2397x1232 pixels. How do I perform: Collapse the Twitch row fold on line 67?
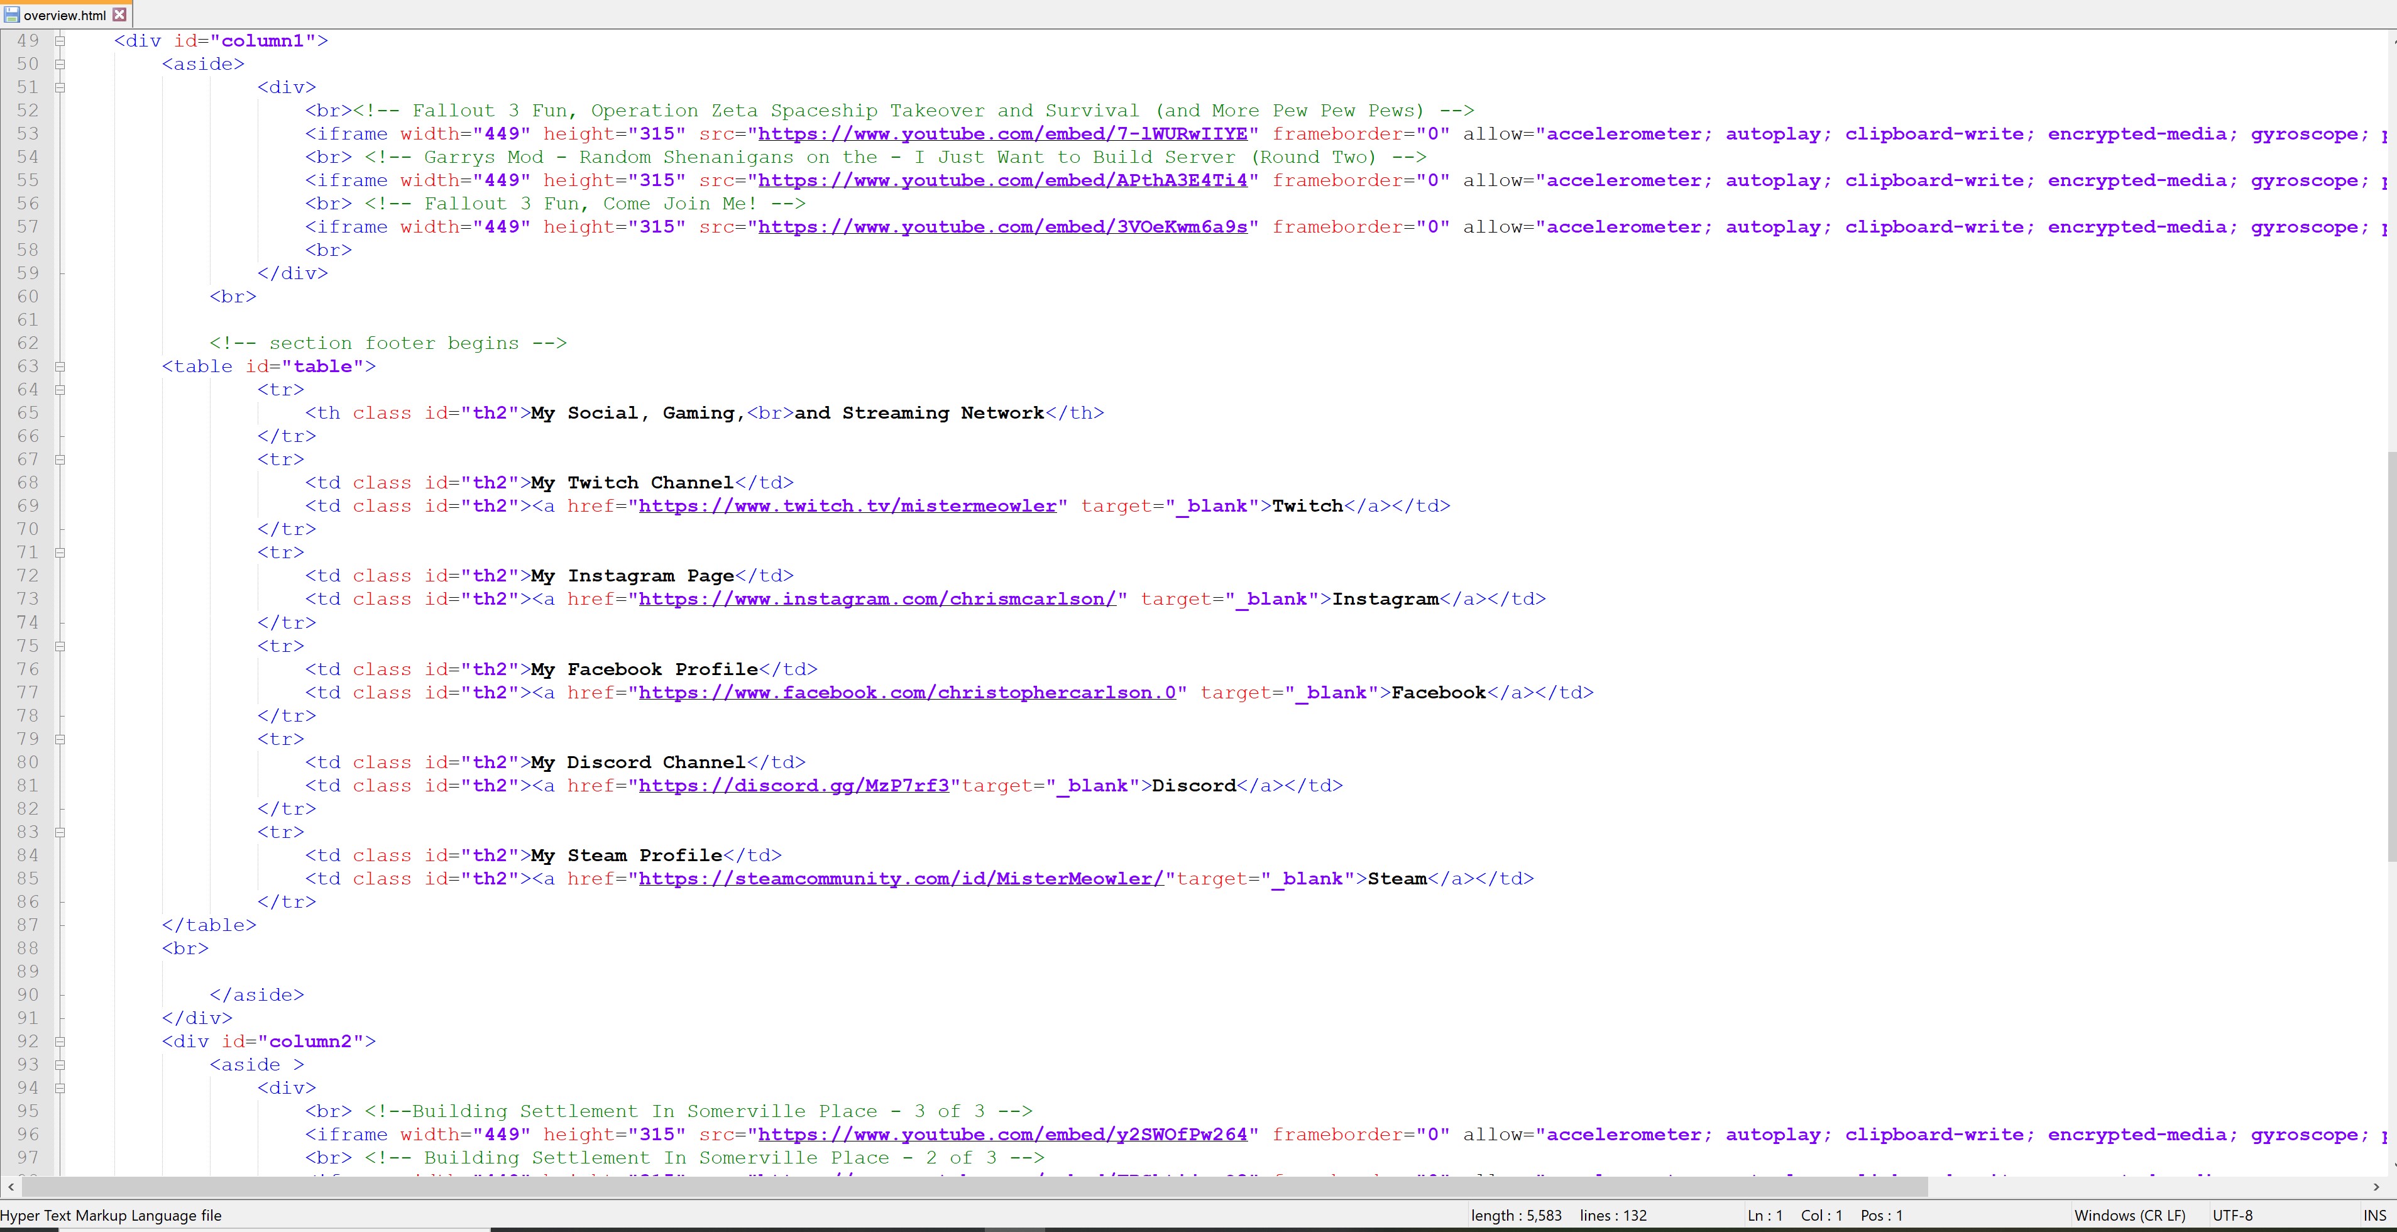pyautogui.click(x=60, y=459)
